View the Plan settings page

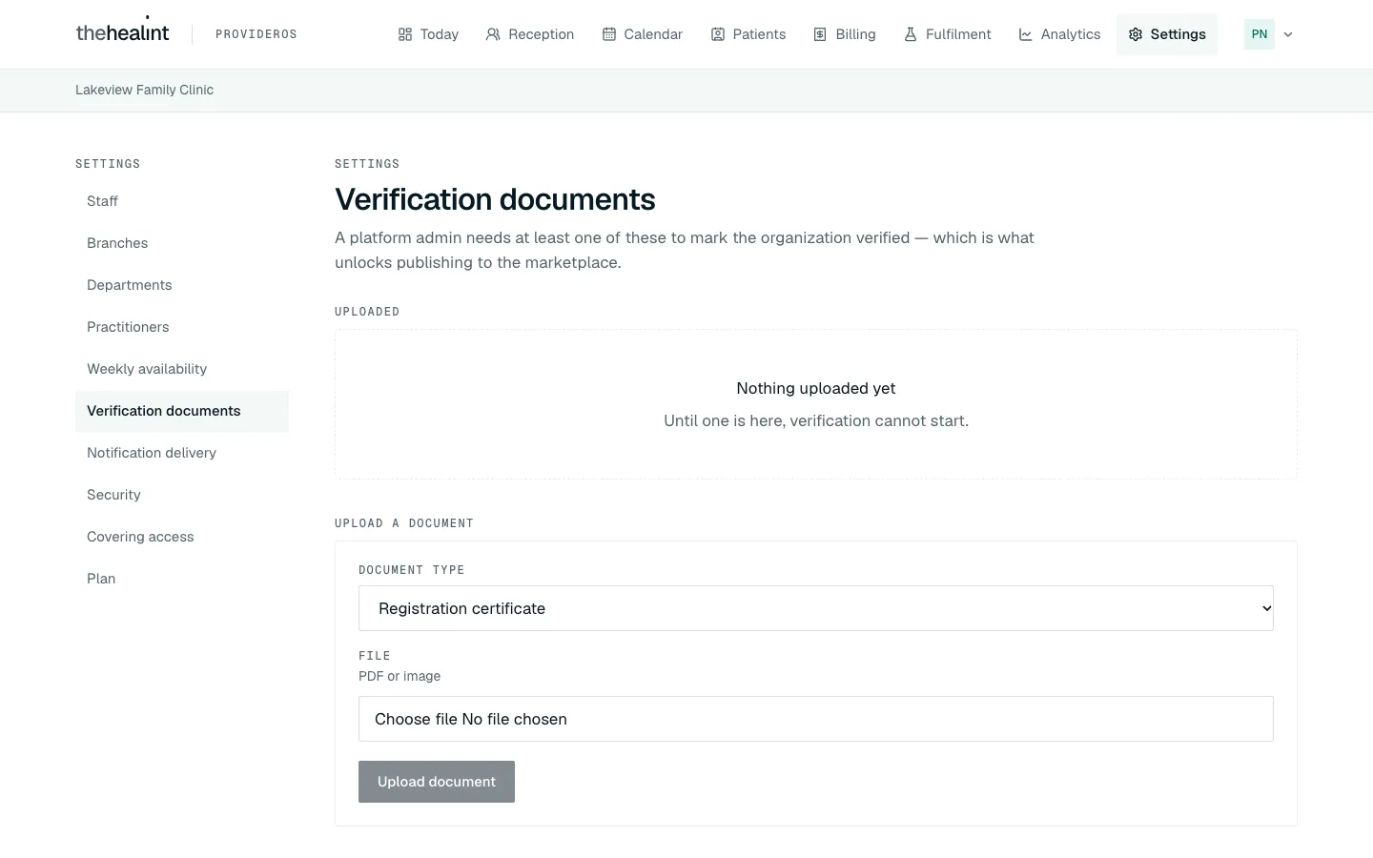coord(182,579)
